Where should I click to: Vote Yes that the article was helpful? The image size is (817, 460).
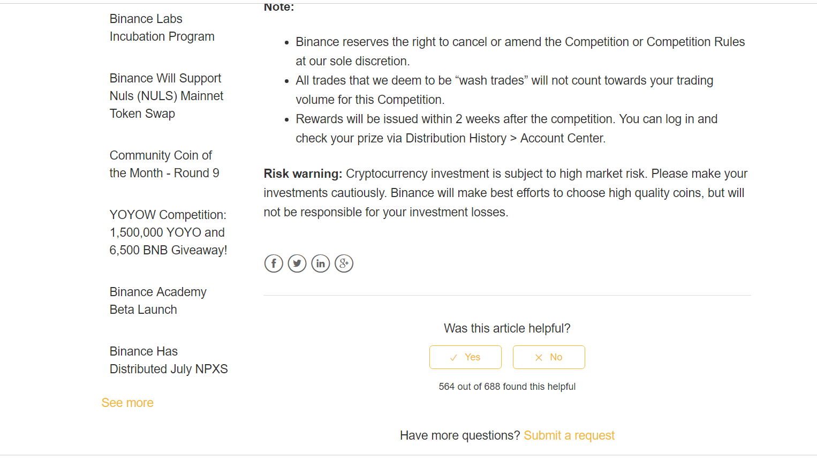(465, 357)
